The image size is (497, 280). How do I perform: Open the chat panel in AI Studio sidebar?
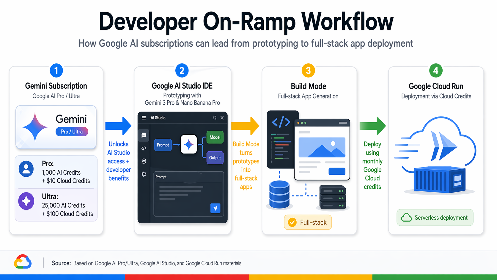tap(144, 136)
